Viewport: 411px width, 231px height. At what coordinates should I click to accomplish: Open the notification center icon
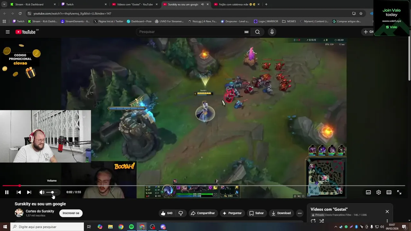(x=404, y=227)
